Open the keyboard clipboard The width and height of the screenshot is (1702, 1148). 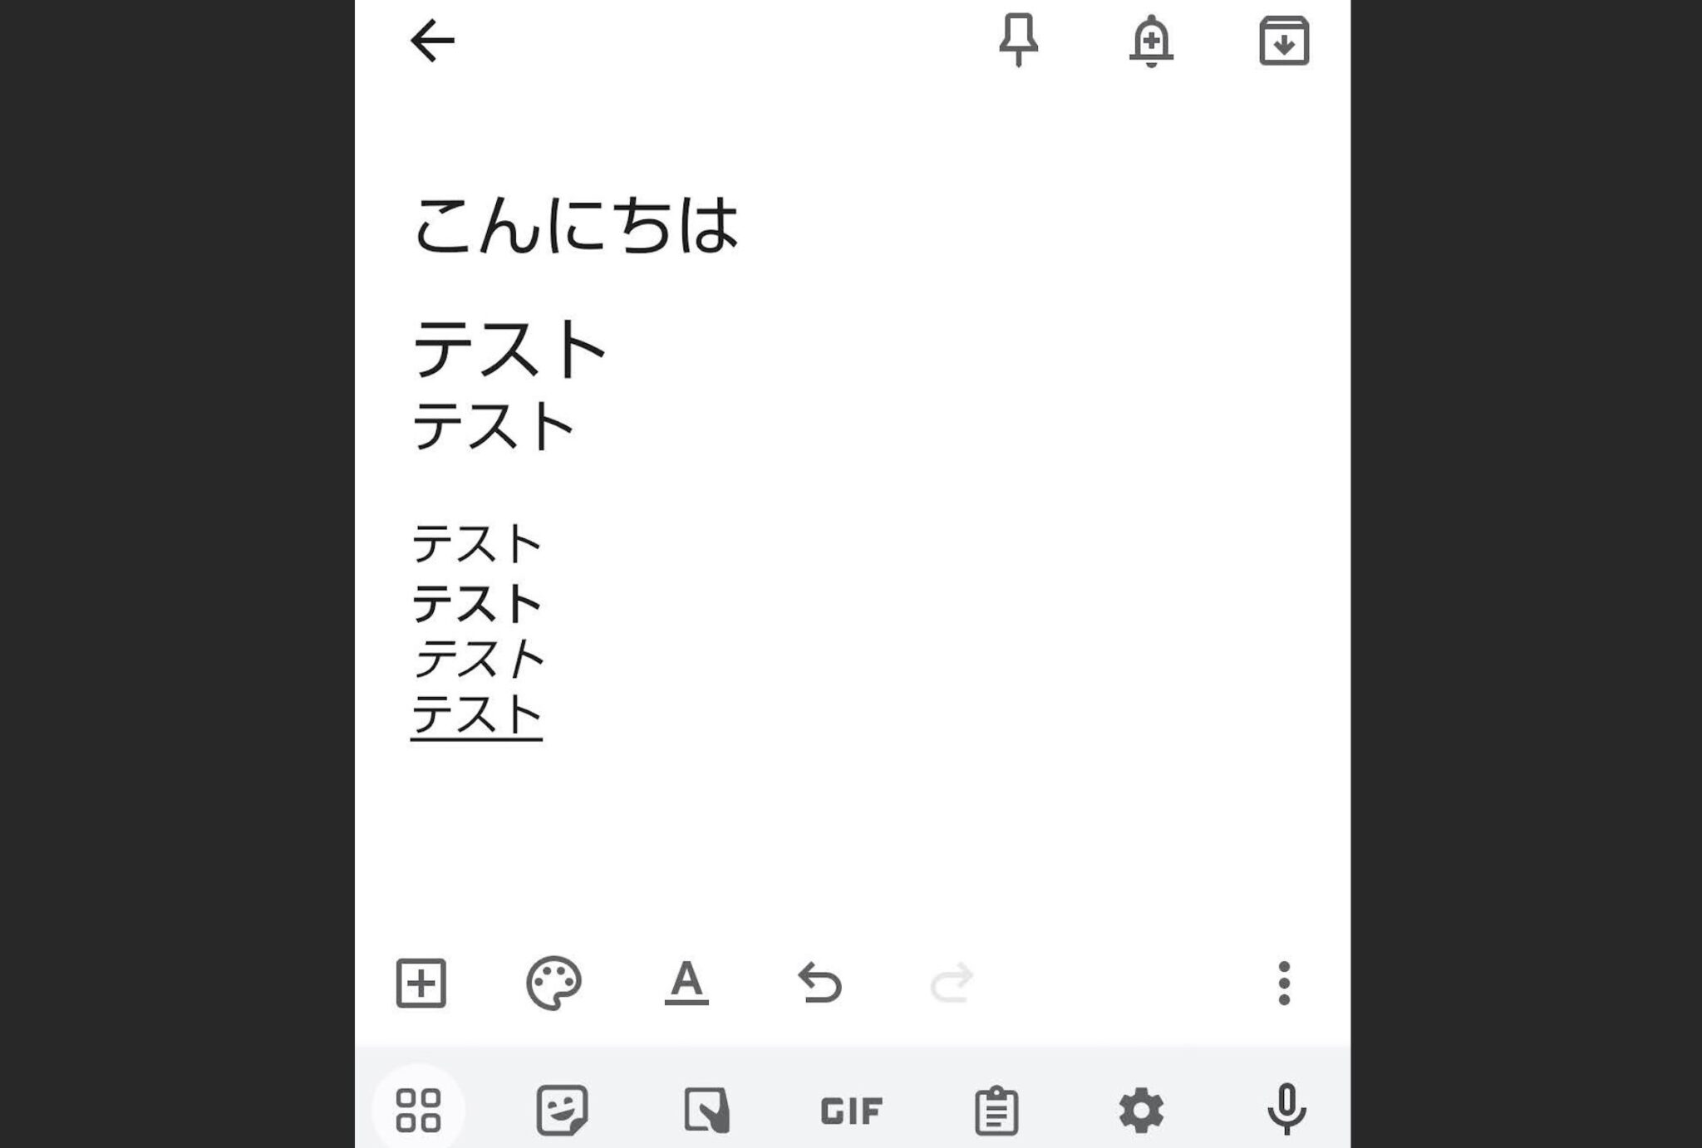point(996,1110)
